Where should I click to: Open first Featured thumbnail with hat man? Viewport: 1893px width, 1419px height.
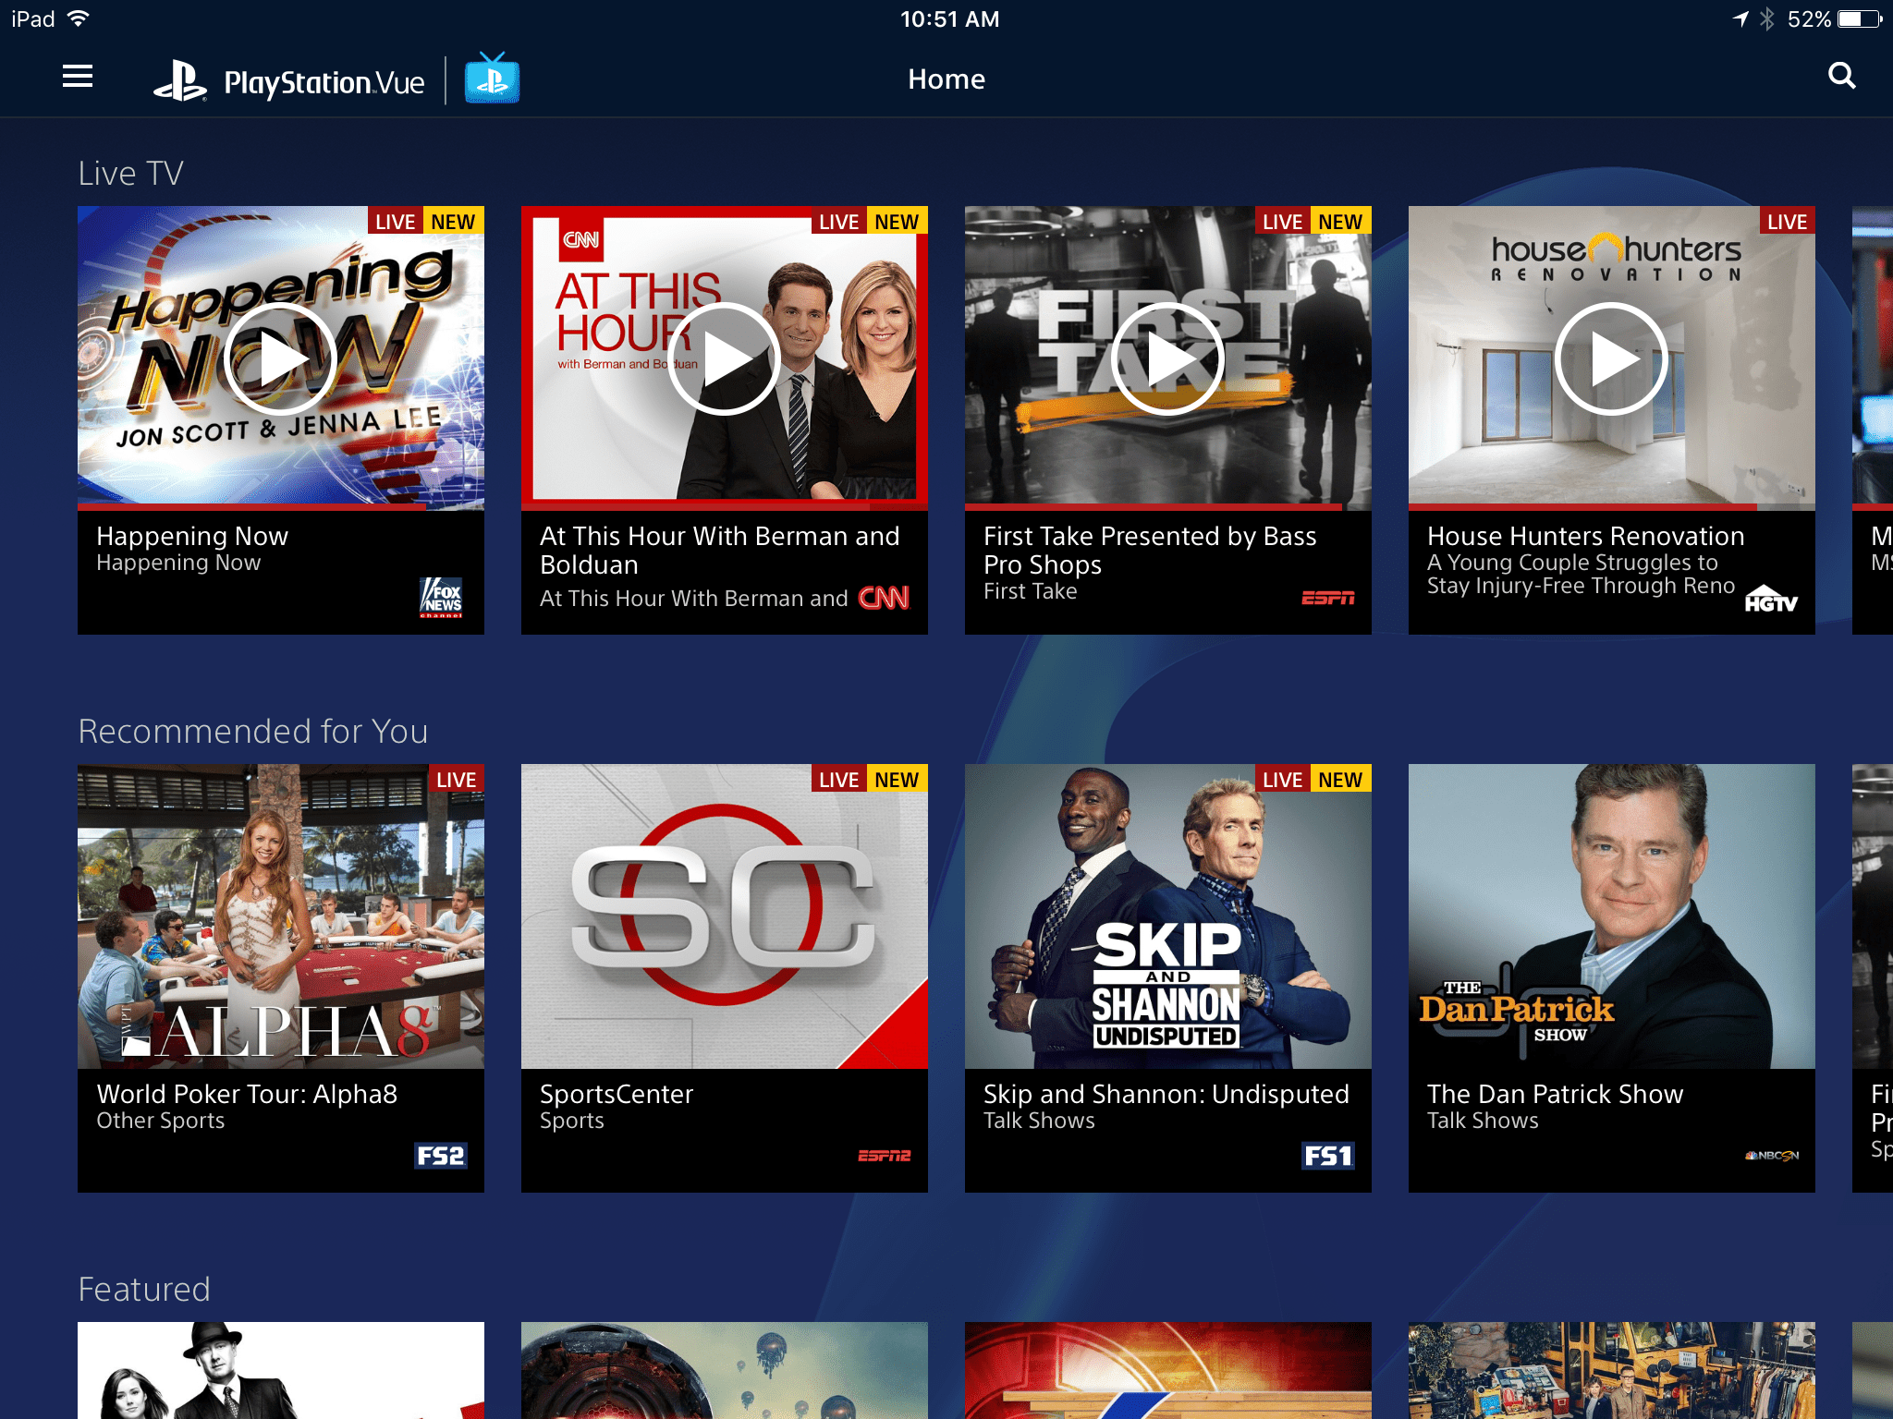click(x=281, y=1370)
